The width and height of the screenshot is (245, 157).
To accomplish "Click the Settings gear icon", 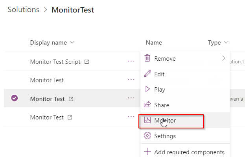I will tap(147, 135).
